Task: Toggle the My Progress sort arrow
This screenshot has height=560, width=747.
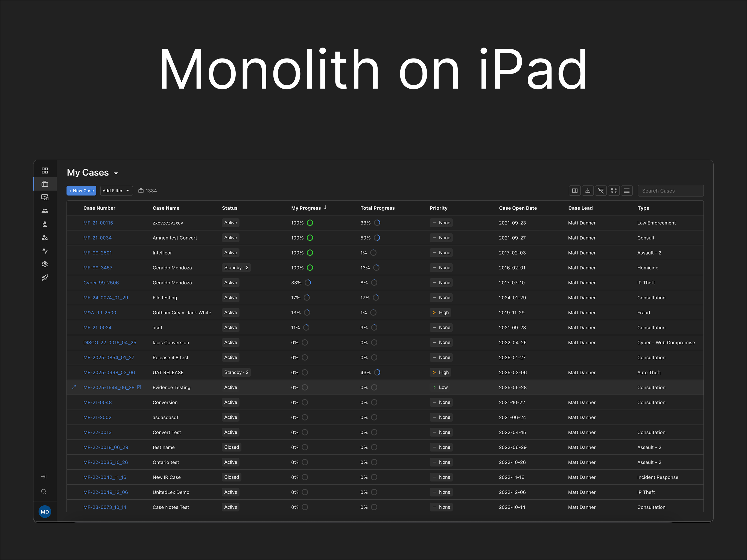Action: pyautogui.click(x=325, y=208)
